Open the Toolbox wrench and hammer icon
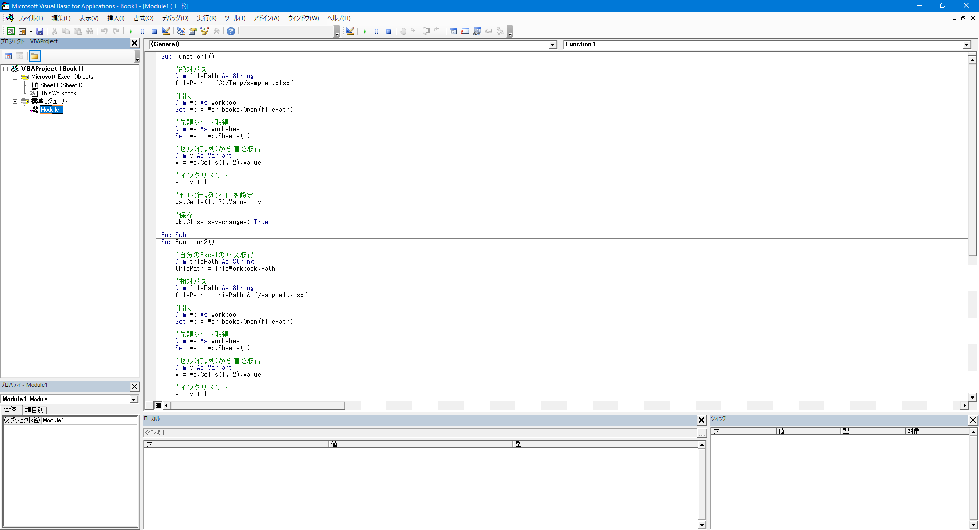Screen dimensions: 979x530 point(217,31)
